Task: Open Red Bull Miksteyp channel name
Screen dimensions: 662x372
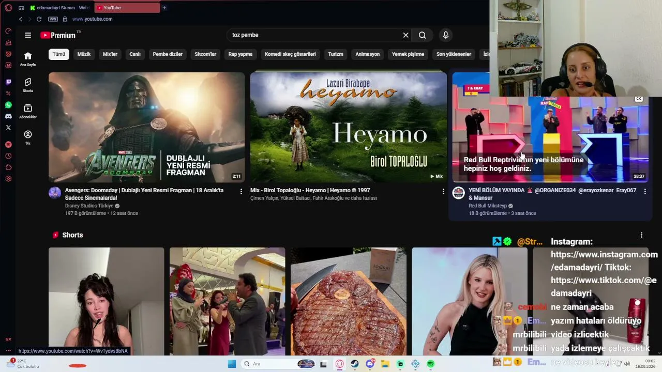Action: 488,206
